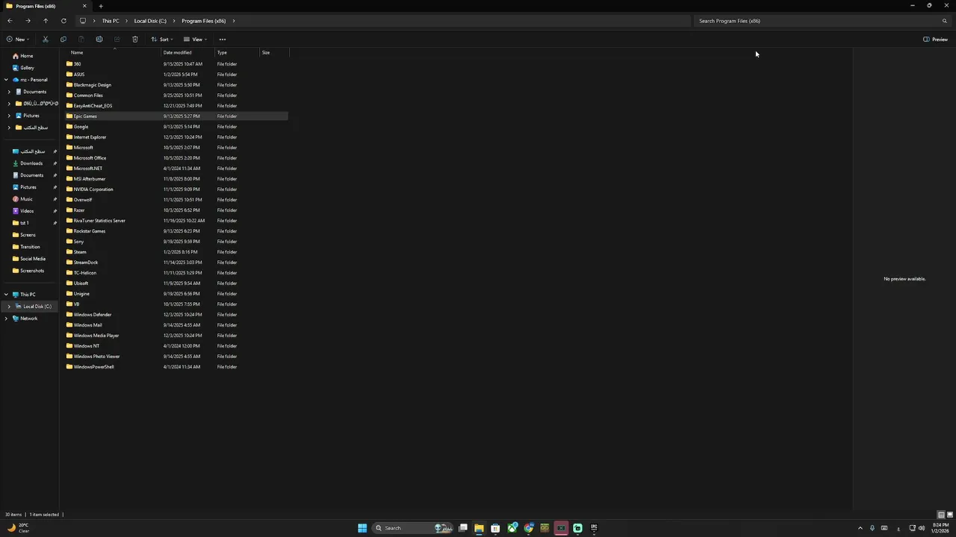Click the Cut scissors icon
Image resolution: width=956 pixels, height=537 pixels.
click(46, 40)
